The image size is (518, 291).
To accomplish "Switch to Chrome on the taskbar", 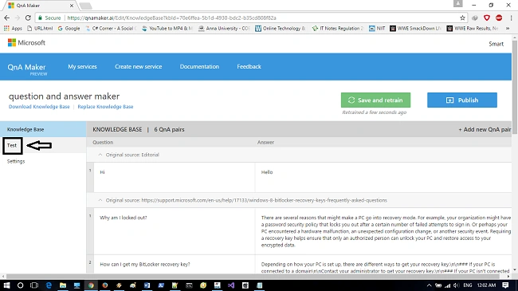I will point(91,285).
